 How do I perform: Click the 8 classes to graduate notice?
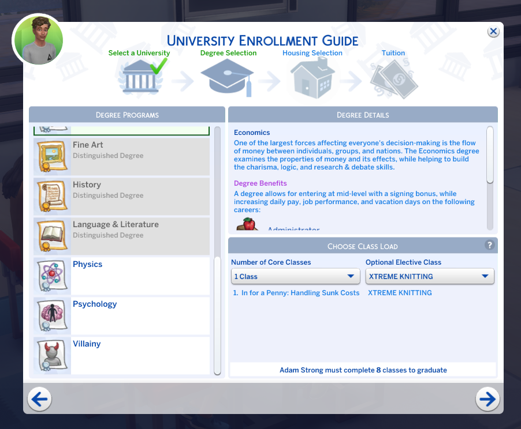click(x=363, y=370)
